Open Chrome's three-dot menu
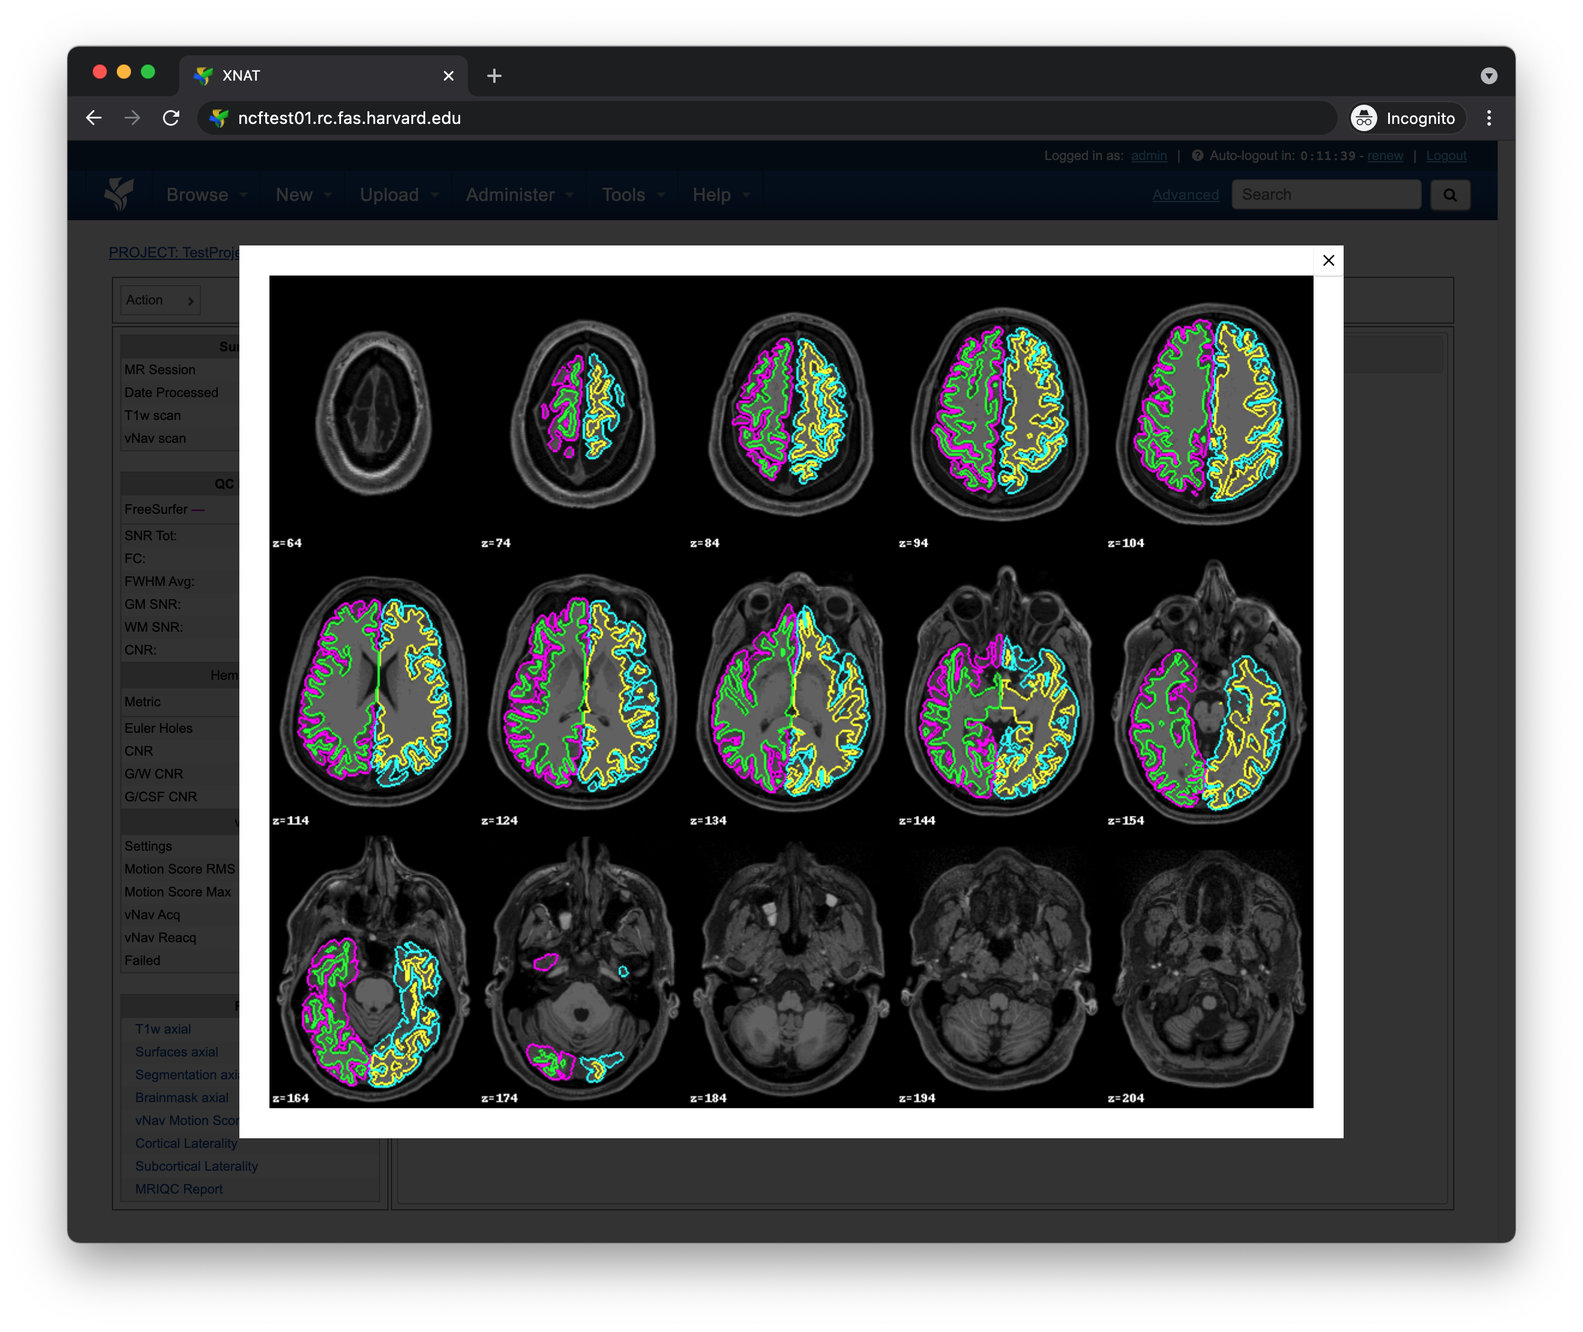This screenshot has height=1332, width=1583. (x=1488, y=118)
